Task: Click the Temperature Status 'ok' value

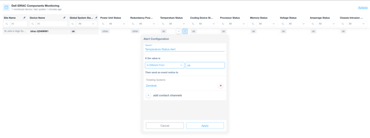Action: [x=163, y=31]
